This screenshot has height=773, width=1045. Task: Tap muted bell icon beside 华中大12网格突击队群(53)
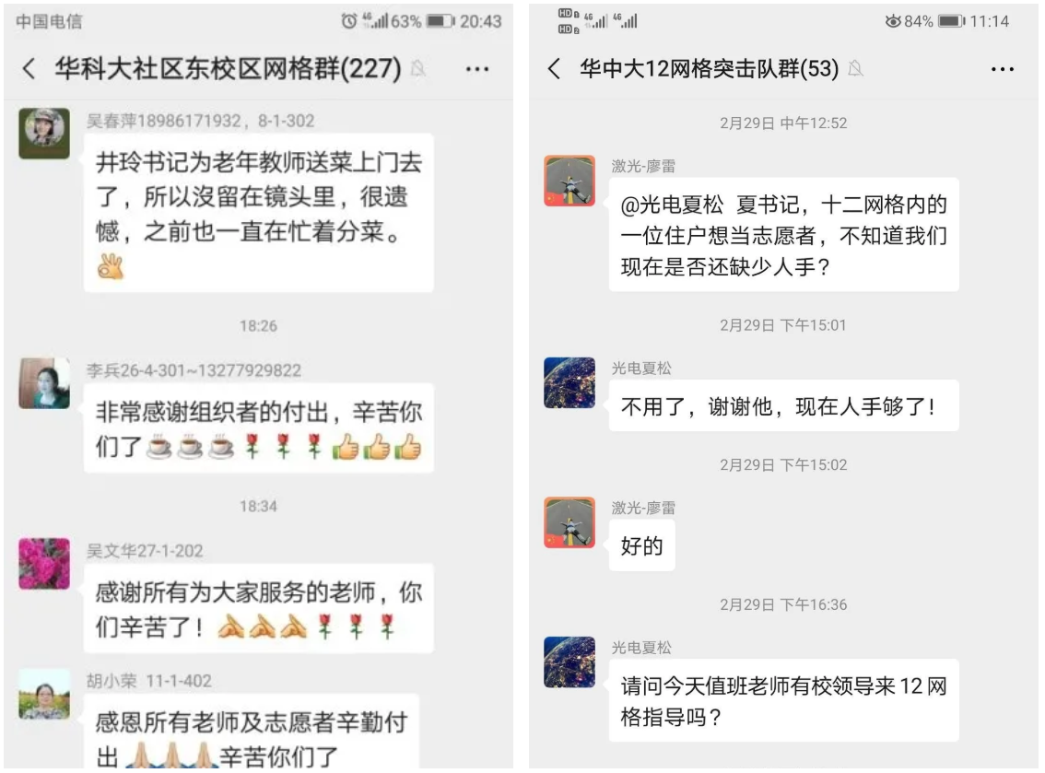click(856, 68)
